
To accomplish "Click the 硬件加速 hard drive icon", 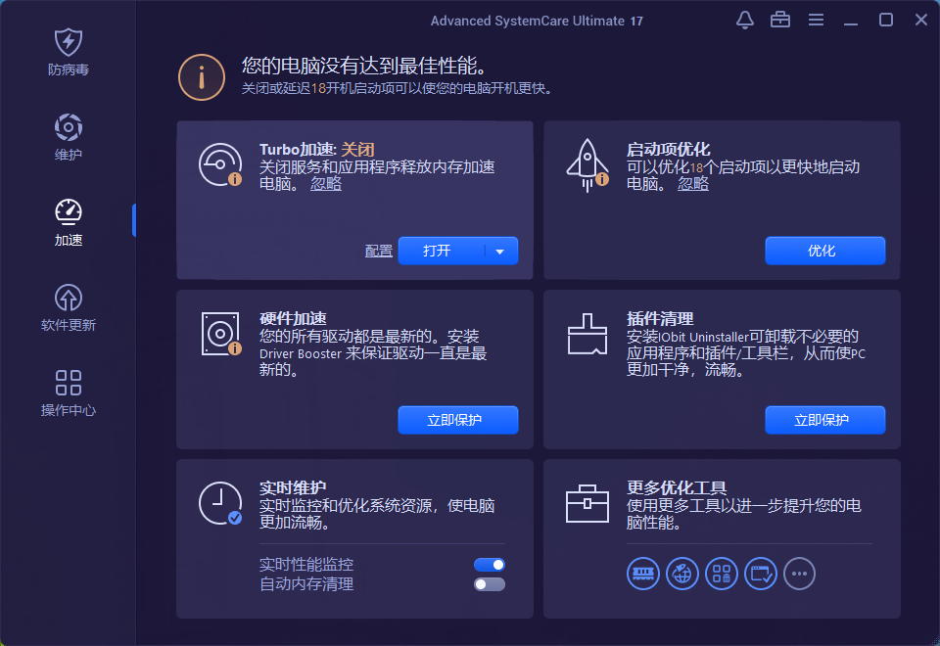I will tap(220, 334).
